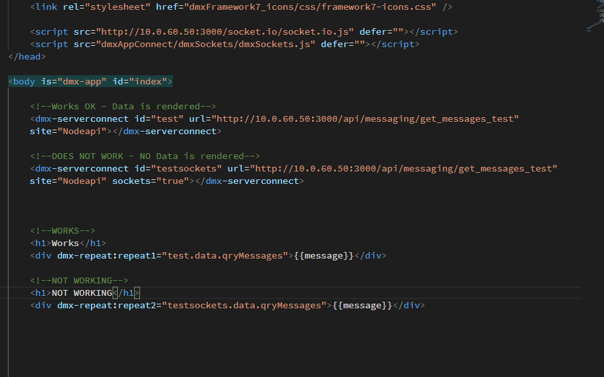This screenshot has width=604, height=377.
Task: Click the id="test" attribute value
Action: [x=167, y=118]
